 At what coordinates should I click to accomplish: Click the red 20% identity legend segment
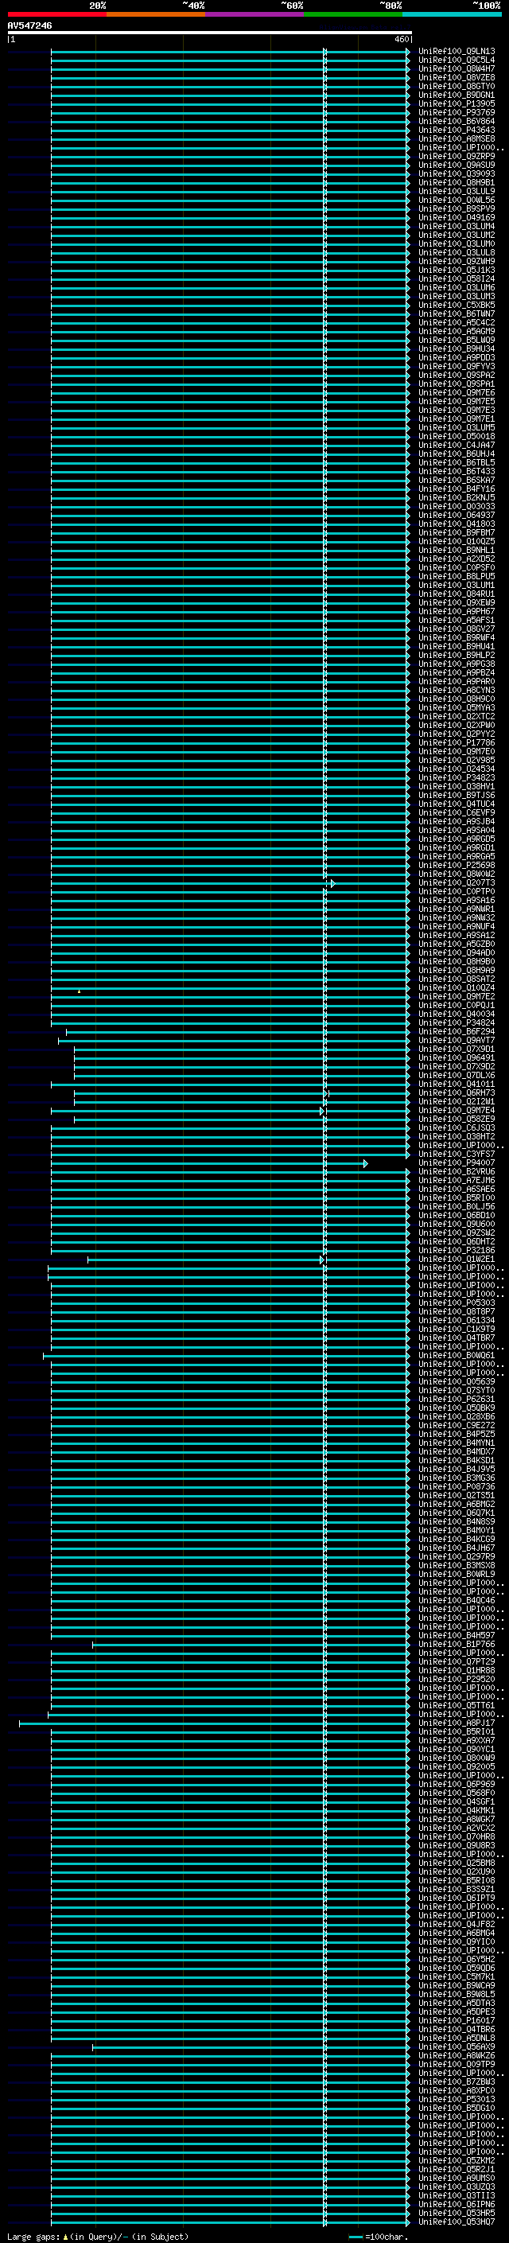56,14
